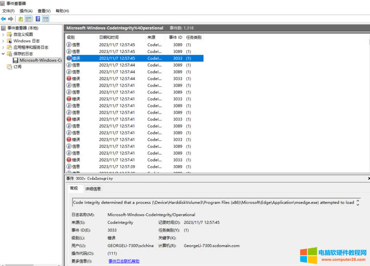Collapse the 保存的日志 tree node
This screenshot has width=370, height=266.
tap(3, 54)
